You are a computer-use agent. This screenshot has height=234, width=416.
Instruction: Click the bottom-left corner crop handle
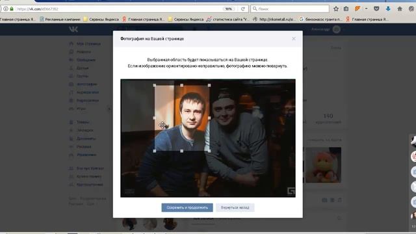[155, 151]
